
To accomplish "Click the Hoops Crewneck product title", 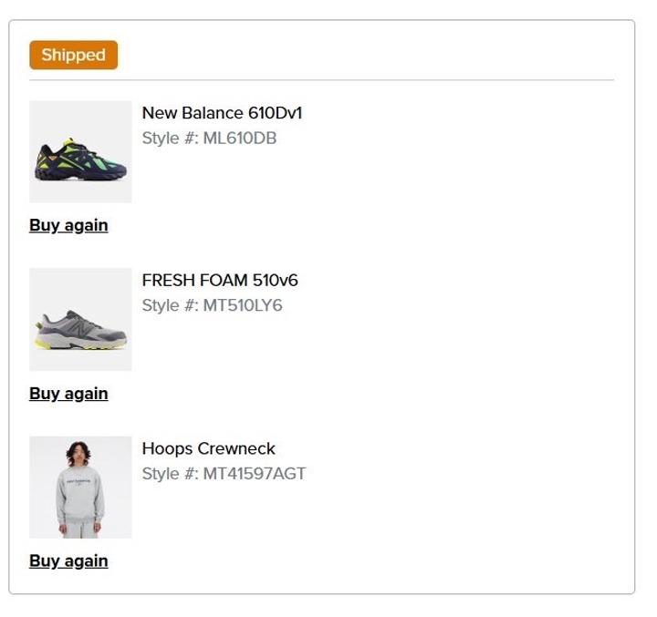I will pos(208,448).
